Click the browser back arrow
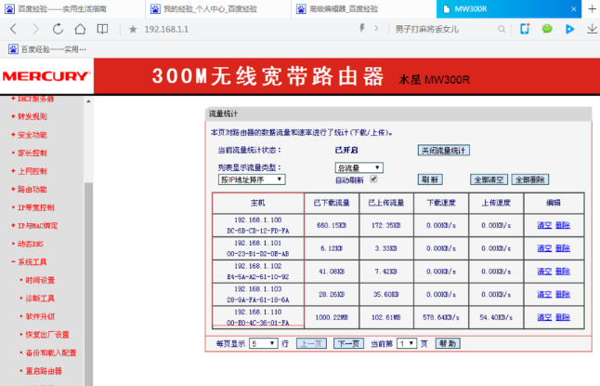 pyautogui.click(x=12, y=29)
